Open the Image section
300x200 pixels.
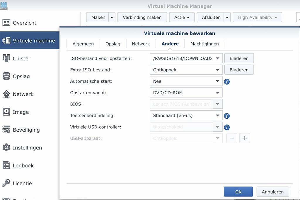[x=21, y=112]
